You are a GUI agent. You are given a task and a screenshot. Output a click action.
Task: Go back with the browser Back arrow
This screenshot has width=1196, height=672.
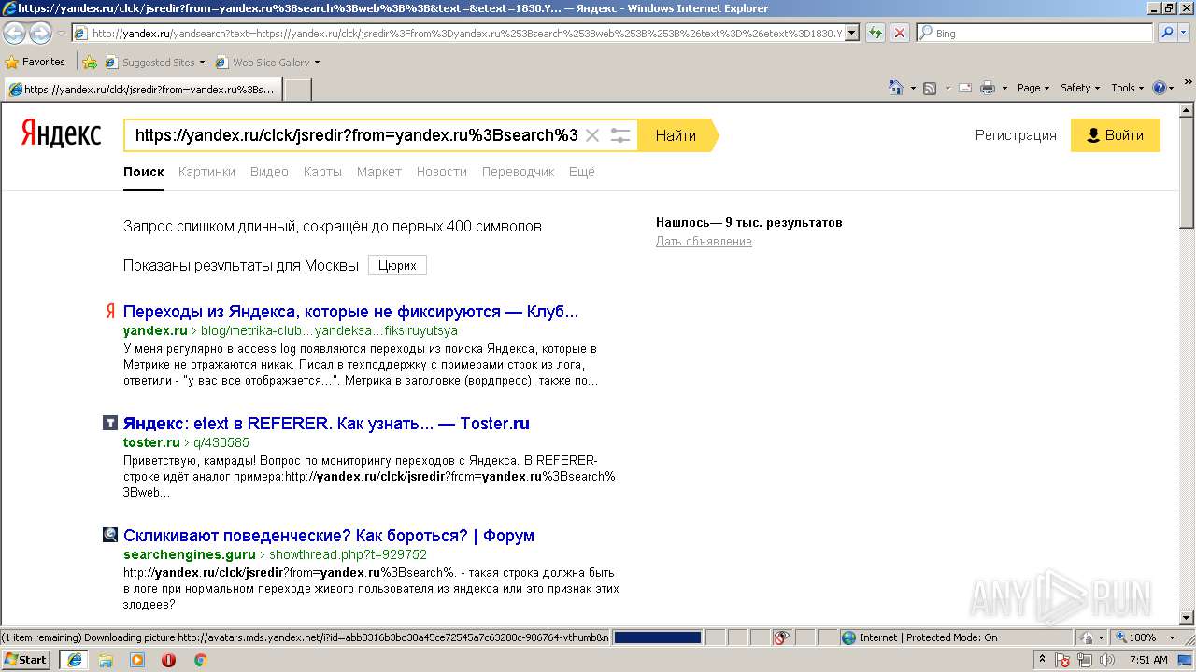point(15,34)
